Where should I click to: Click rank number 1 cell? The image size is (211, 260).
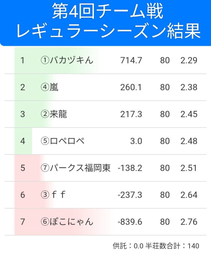pos(23,60)
